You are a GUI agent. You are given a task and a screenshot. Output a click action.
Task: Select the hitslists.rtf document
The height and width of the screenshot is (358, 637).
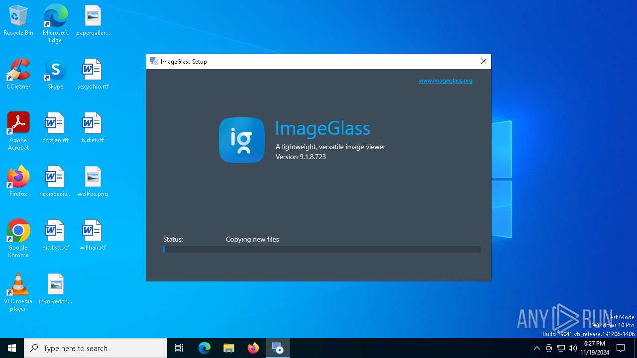click(x=55, y=236)
